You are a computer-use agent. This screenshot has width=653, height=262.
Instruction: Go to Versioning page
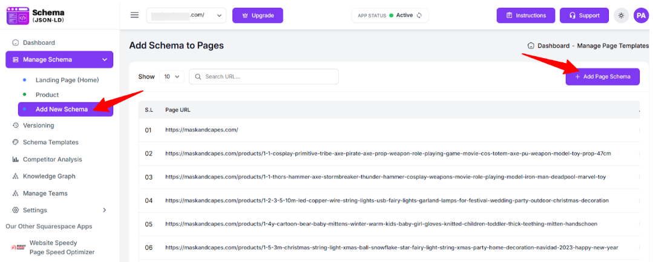(38, 125)
